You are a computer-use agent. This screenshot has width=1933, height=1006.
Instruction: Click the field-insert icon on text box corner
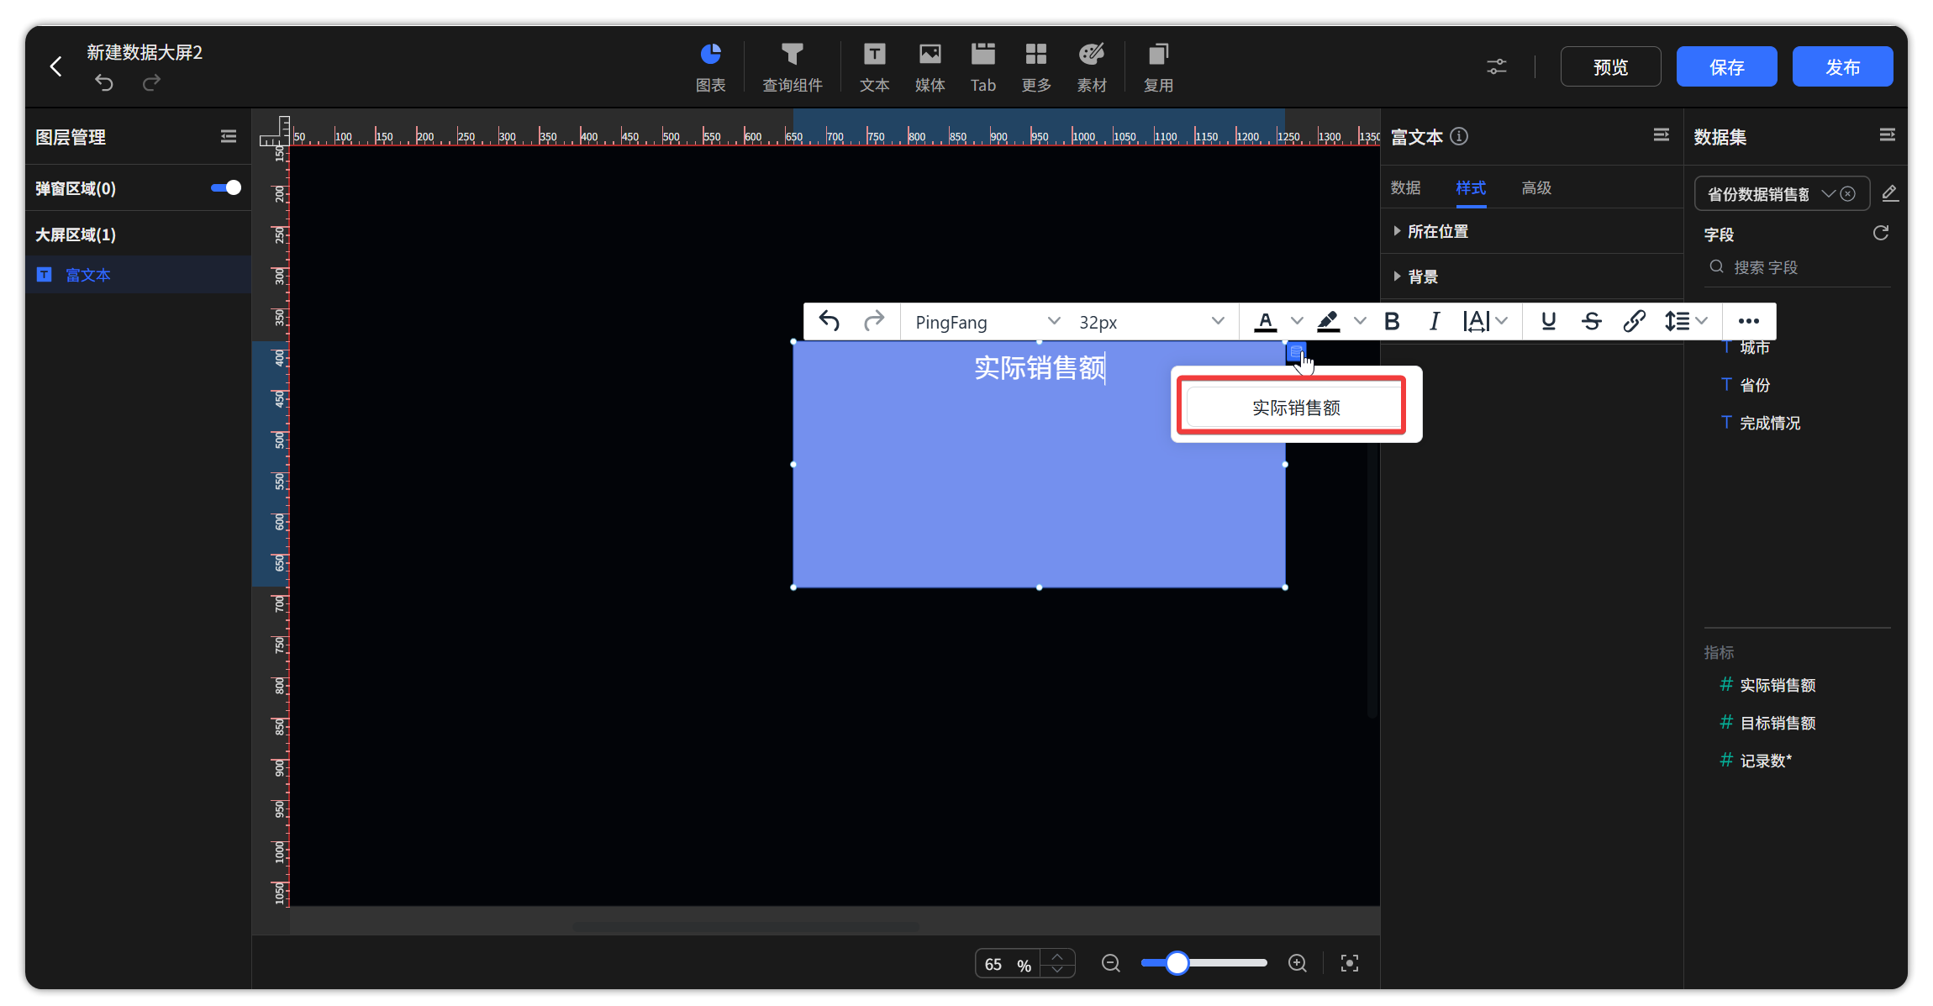(1295, 352)
